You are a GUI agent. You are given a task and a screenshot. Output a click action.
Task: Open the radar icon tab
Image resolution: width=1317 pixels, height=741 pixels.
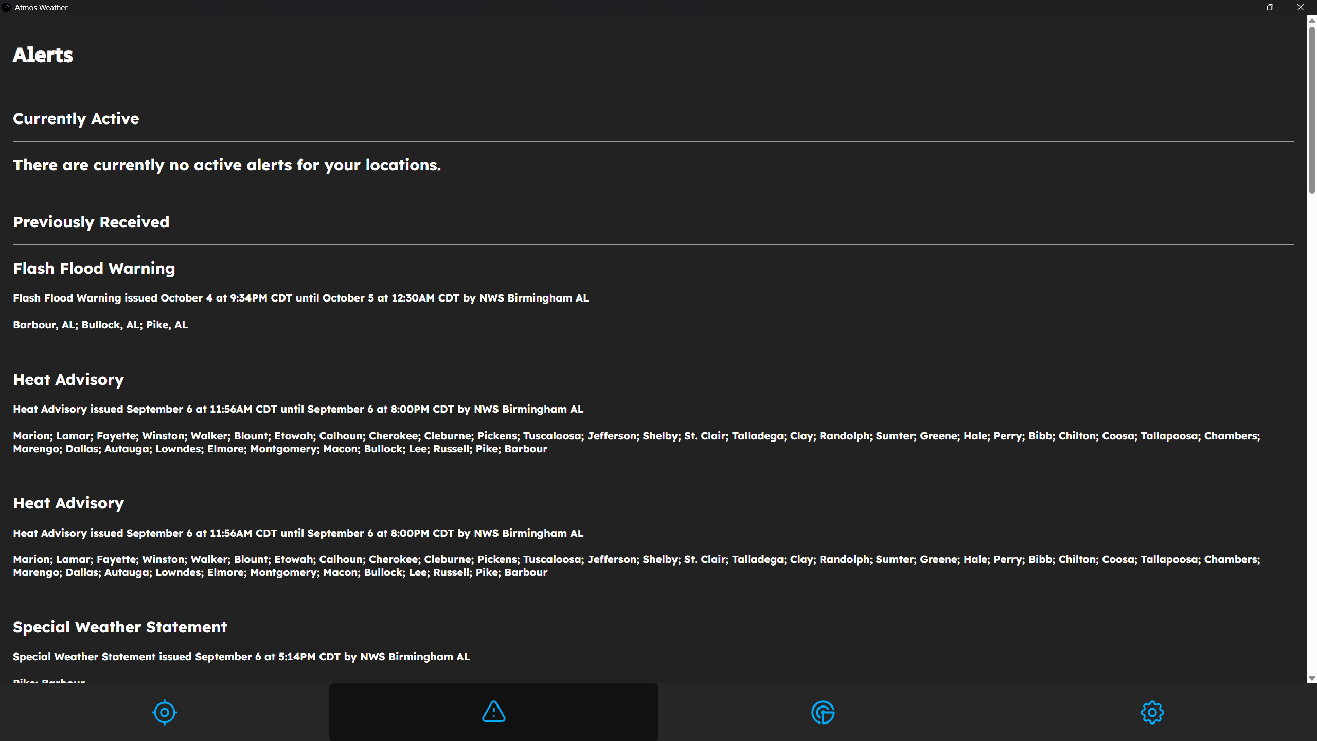(x=823, y=712)
